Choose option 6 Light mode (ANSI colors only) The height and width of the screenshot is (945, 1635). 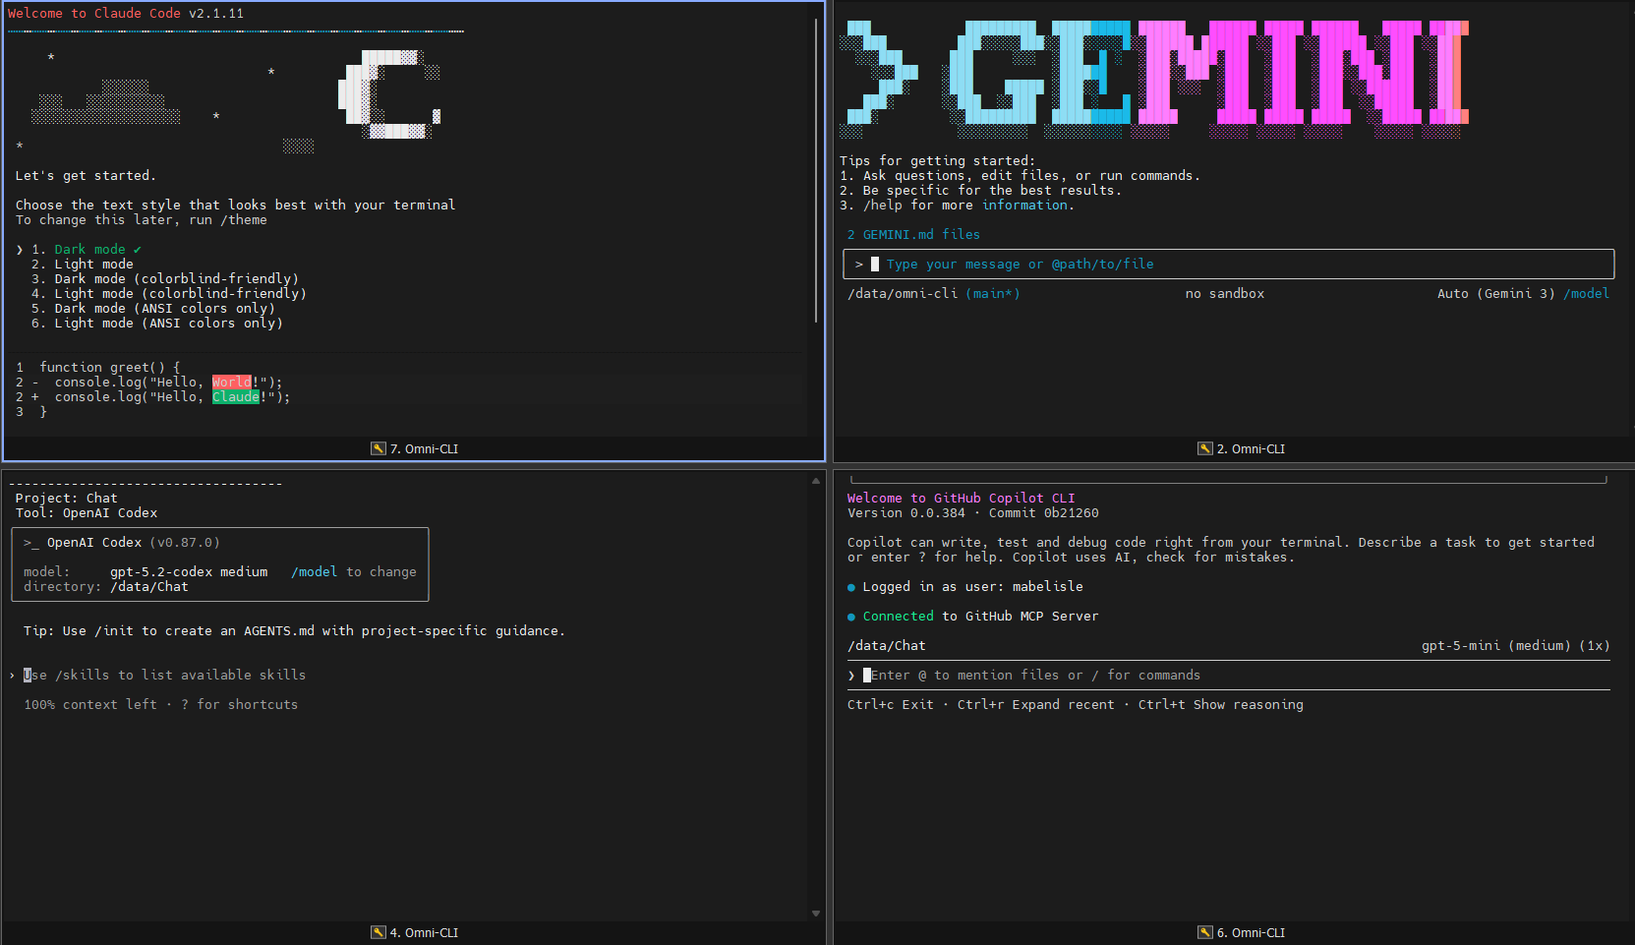[156, 324]
